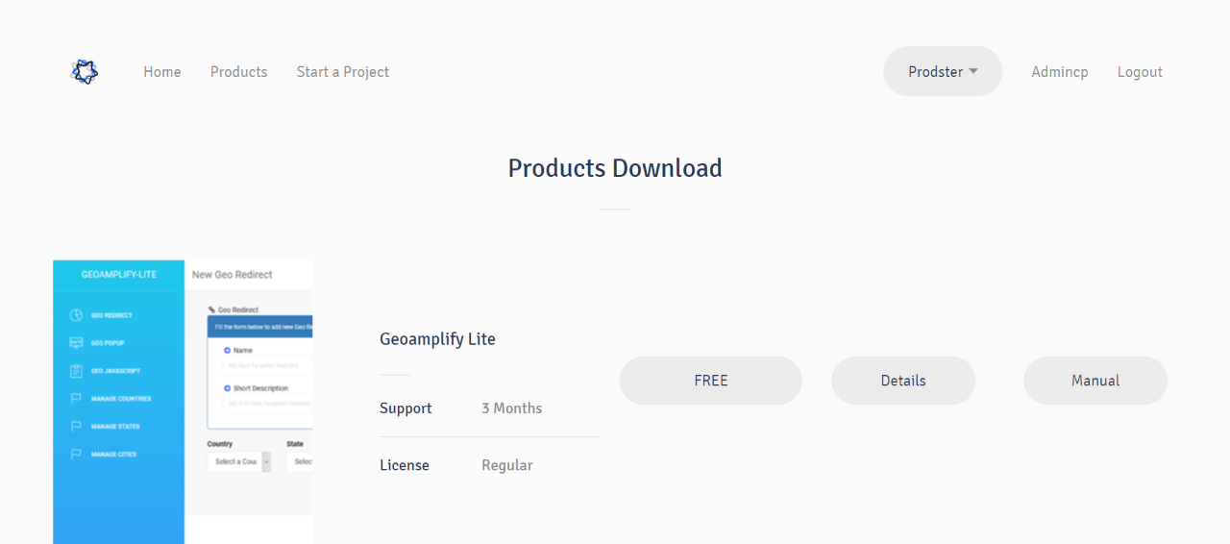The width and height of the screenshot is (1230, 544).
Task: Click the Geo Popup monitor icon
Action: (x=76, y=343)
